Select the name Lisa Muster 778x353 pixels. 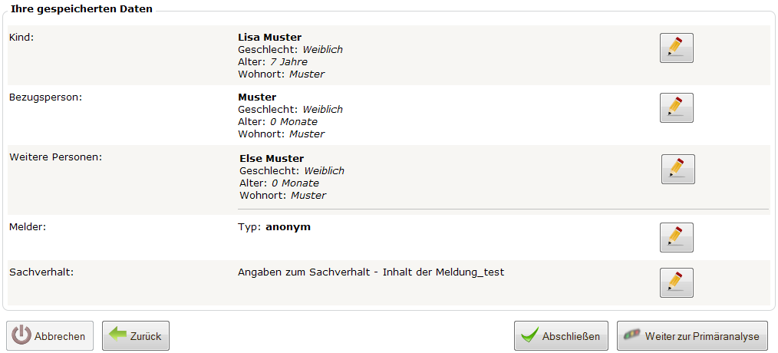pos(270,38)
